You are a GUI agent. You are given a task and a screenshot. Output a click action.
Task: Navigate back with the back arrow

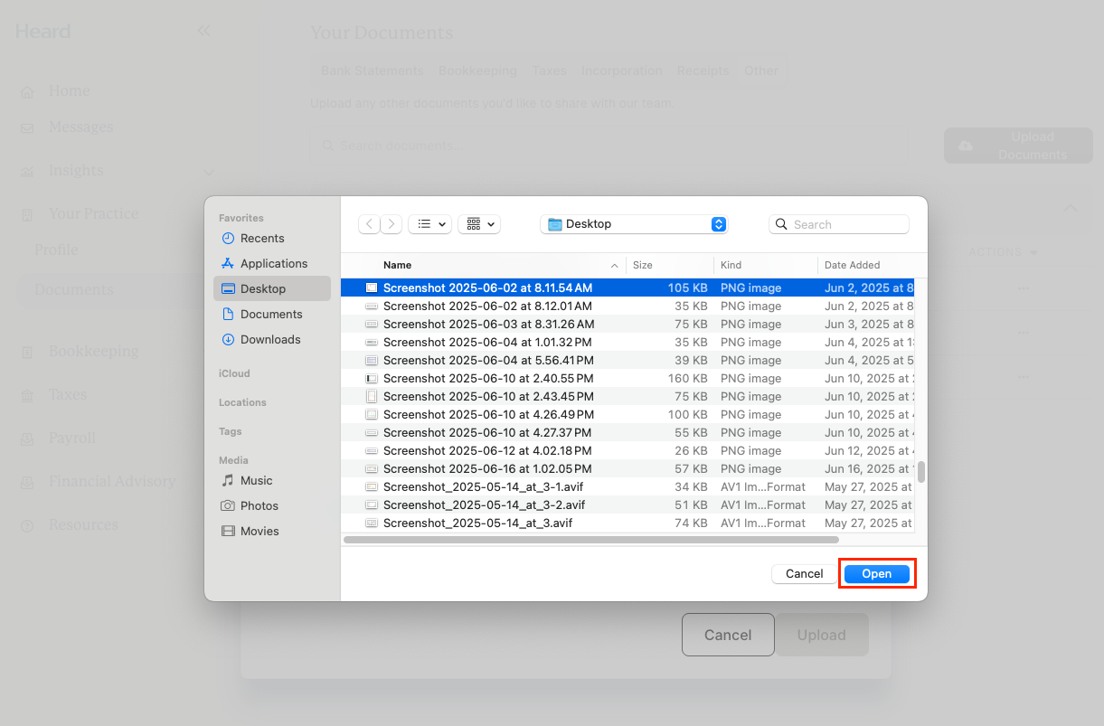pyautogui.click(x=369, y=223)
